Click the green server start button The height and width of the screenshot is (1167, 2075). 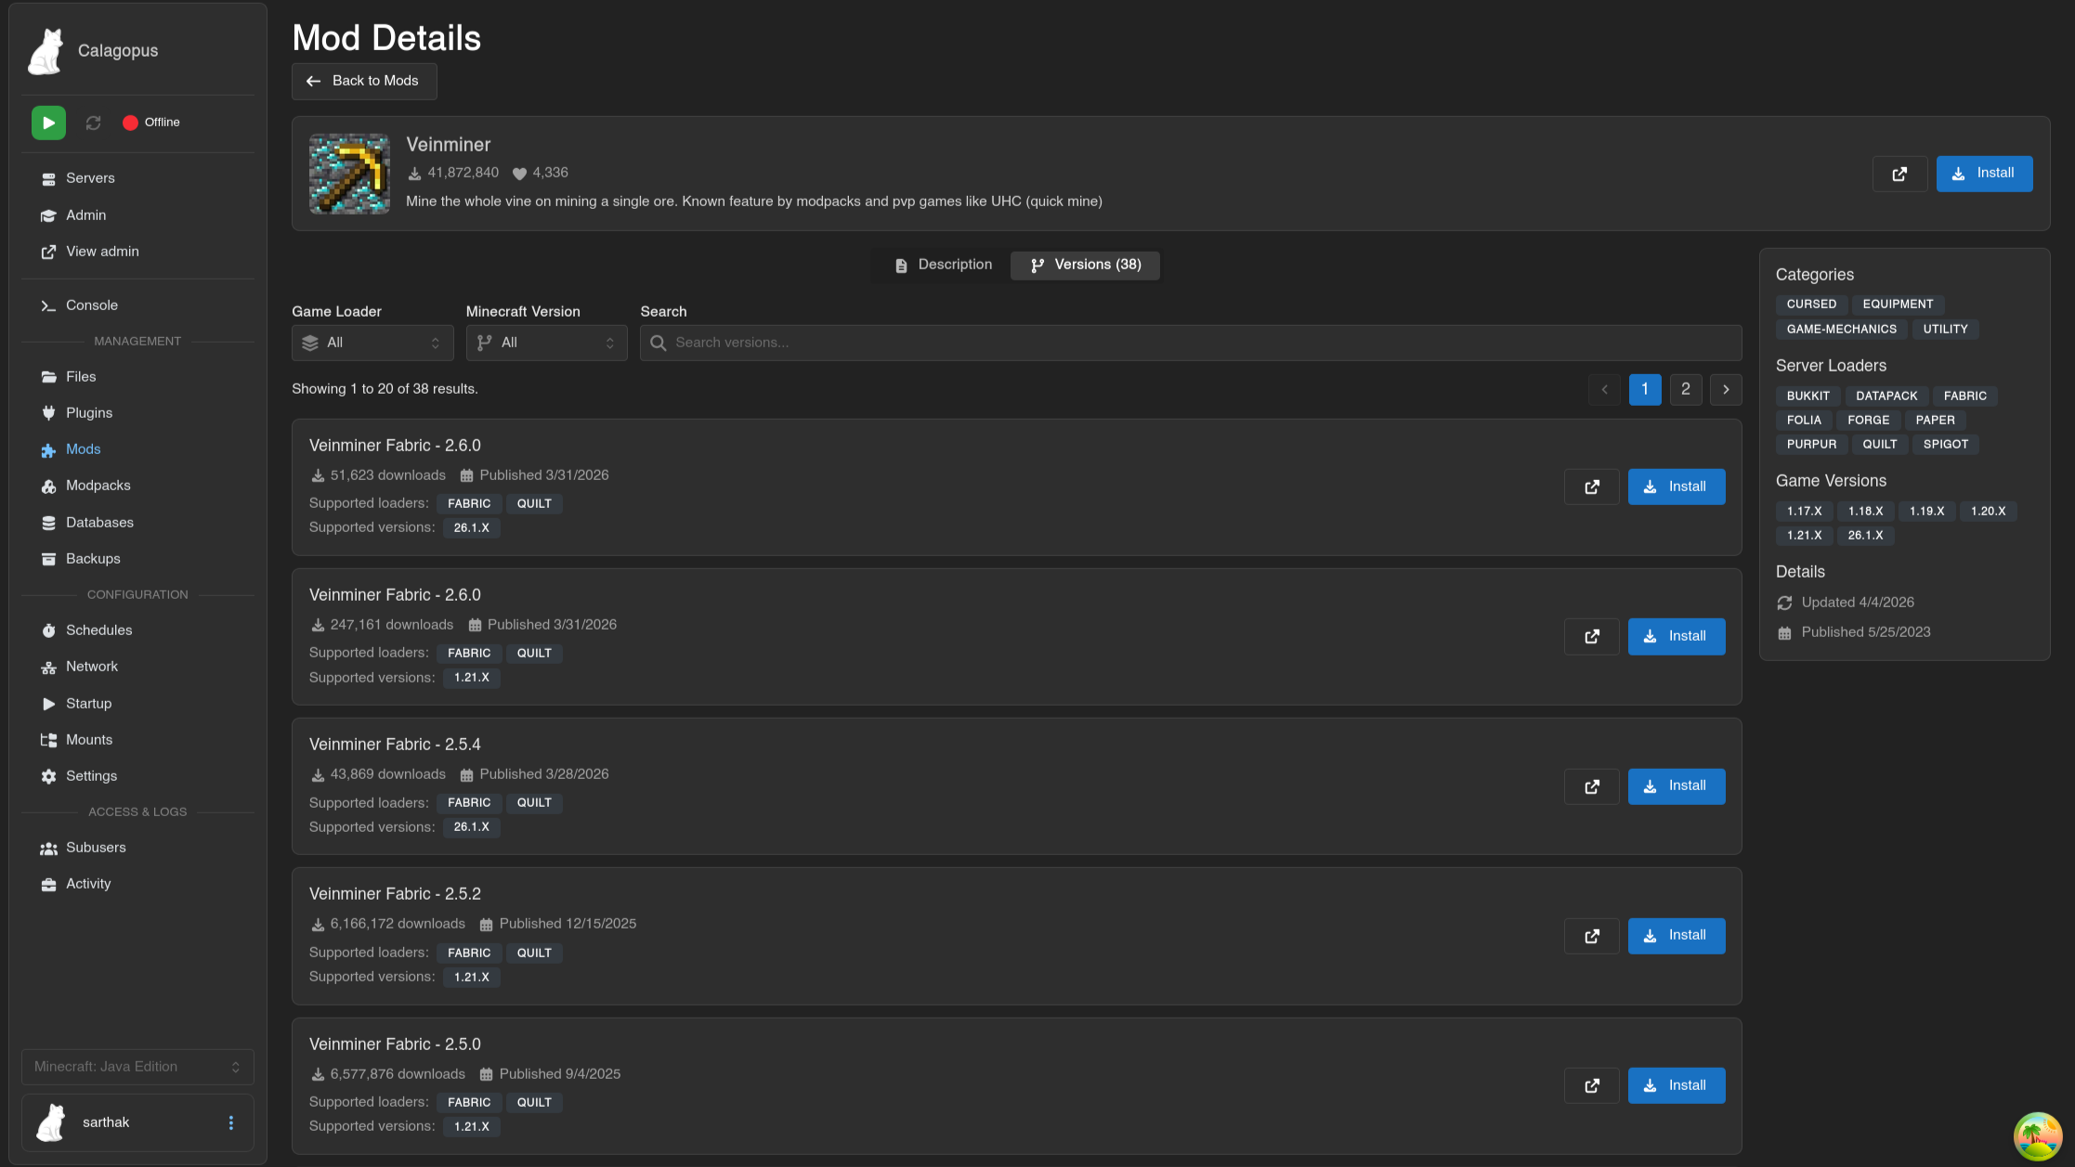click(48, 123)
